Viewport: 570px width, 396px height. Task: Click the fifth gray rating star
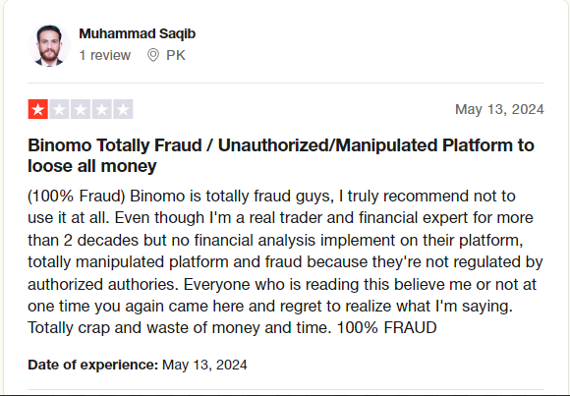click(x=123, y=109)
